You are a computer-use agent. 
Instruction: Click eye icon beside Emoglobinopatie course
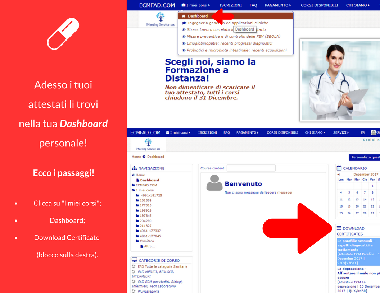coord(184,43)
